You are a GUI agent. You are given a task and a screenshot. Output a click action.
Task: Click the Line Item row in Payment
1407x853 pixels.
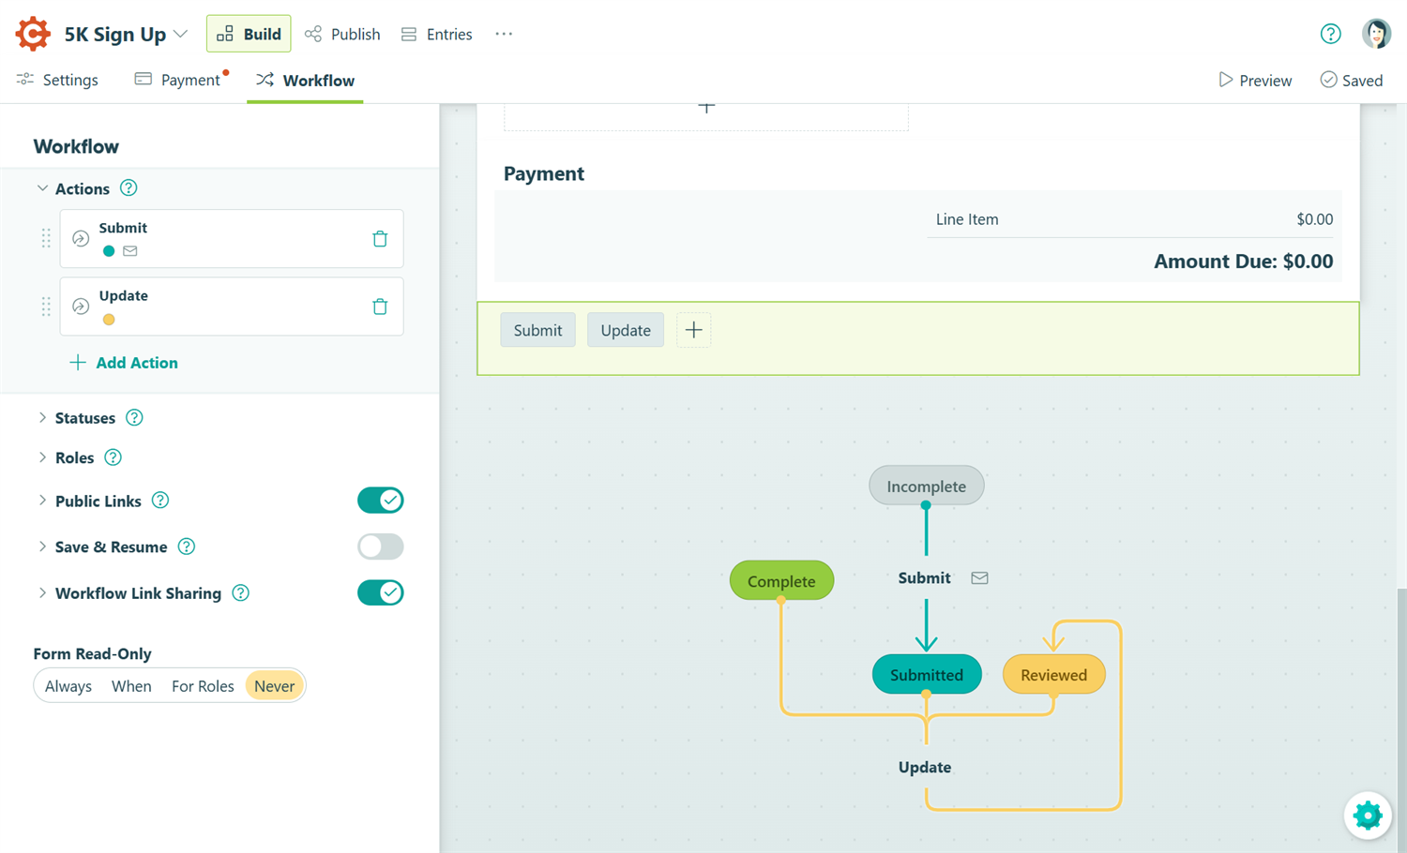pos(1130,219)
